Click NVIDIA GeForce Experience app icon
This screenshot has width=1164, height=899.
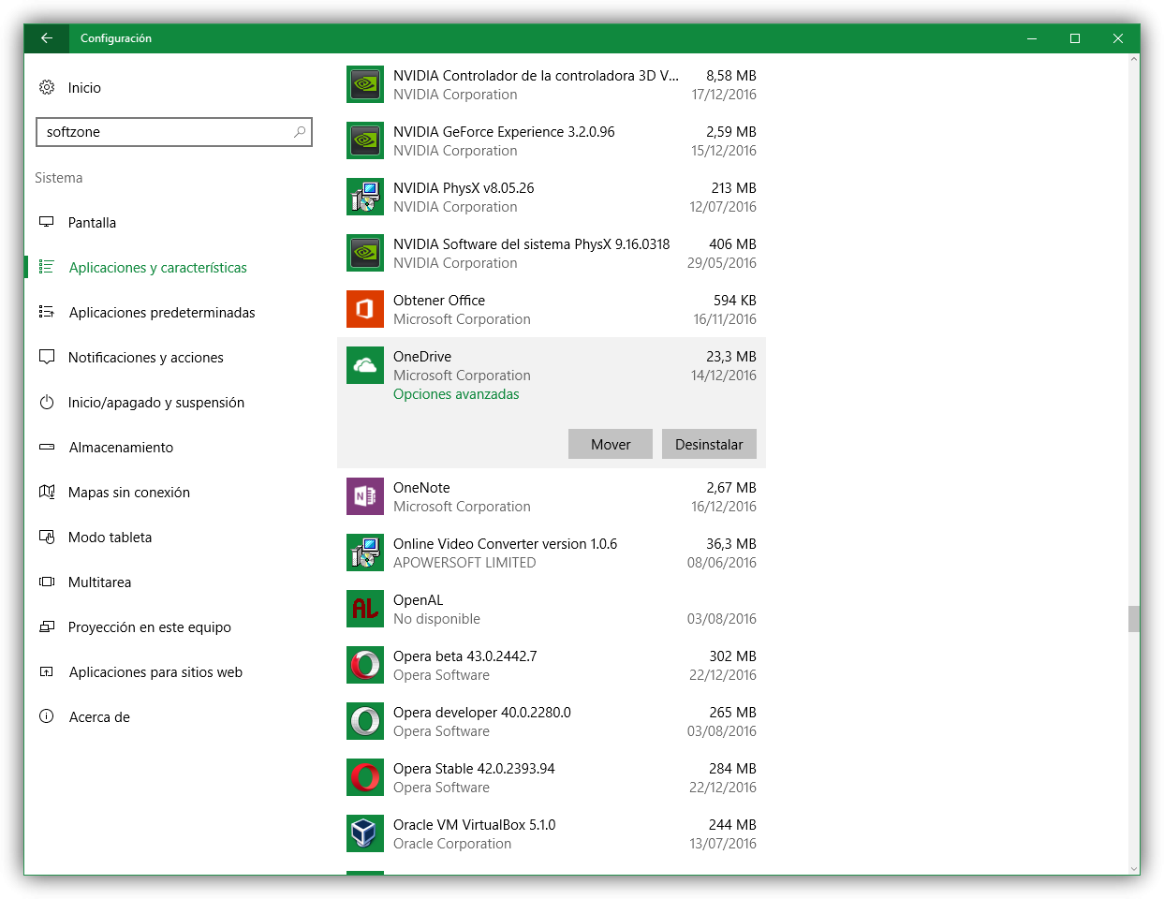(x=365, y=140)
